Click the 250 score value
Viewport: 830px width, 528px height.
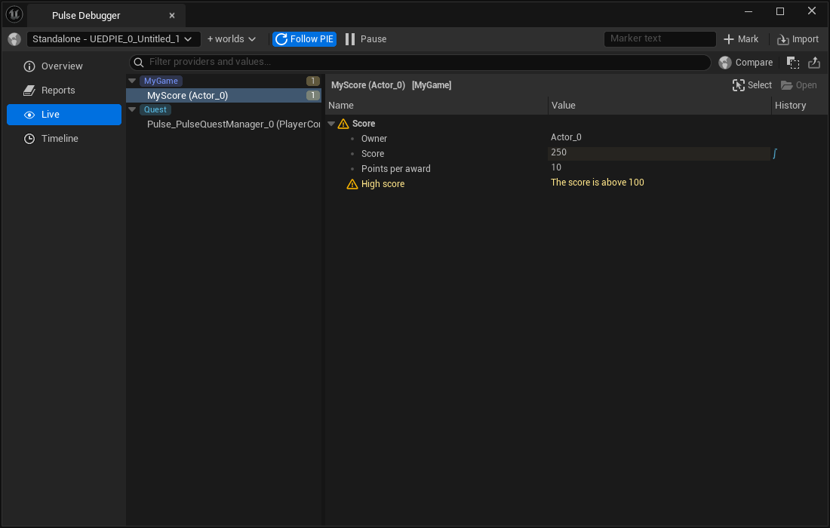click(x=558, y=152)
